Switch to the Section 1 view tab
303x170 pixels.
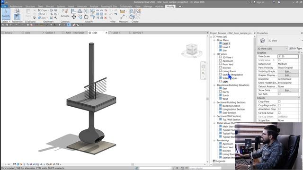pyautogui.click(x=50, y=33)
